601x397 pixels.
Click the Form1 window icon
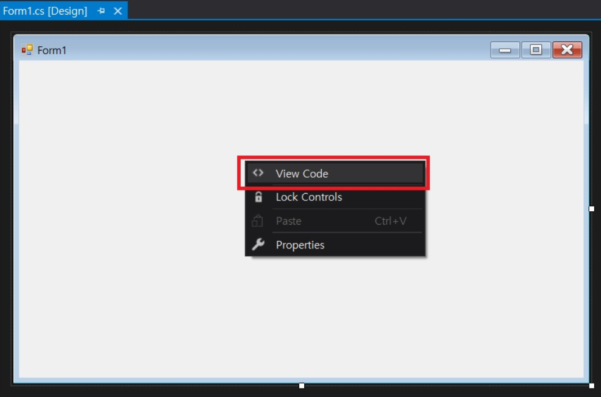tap(27, 50)
